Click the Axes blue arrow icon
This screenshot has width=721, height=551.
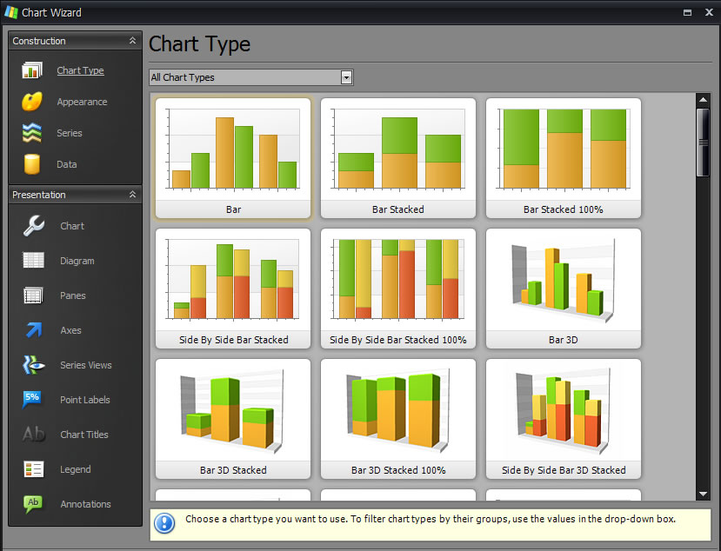coord(34,329)
